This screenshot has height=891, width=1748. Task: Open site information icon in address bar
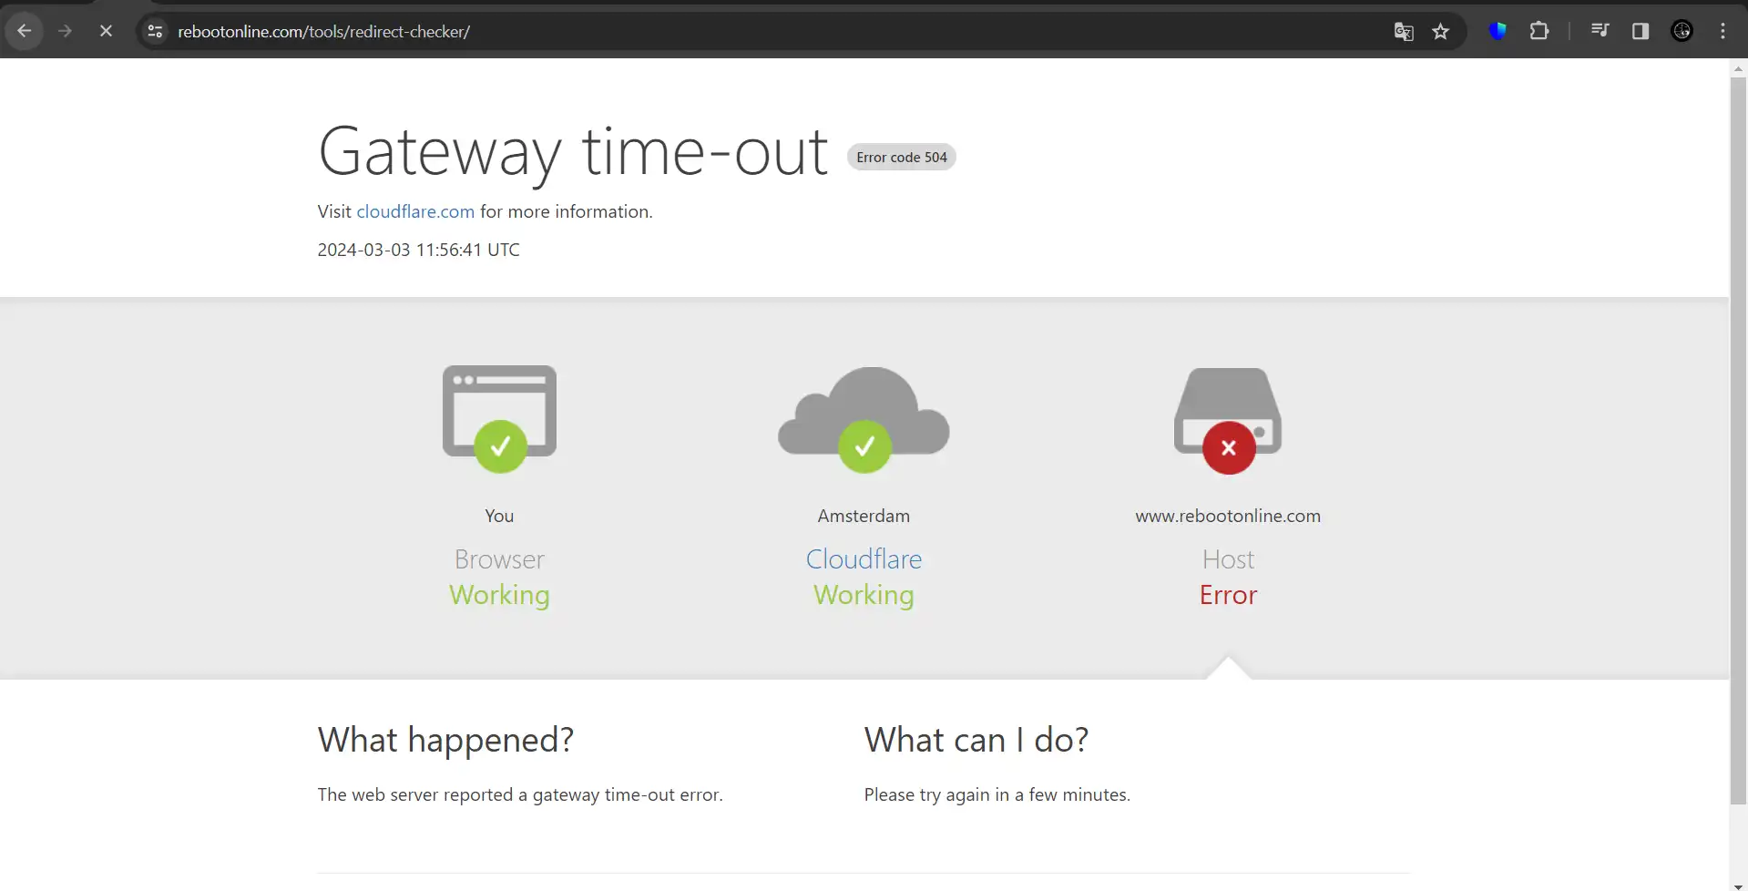click(x=155, y=31)
